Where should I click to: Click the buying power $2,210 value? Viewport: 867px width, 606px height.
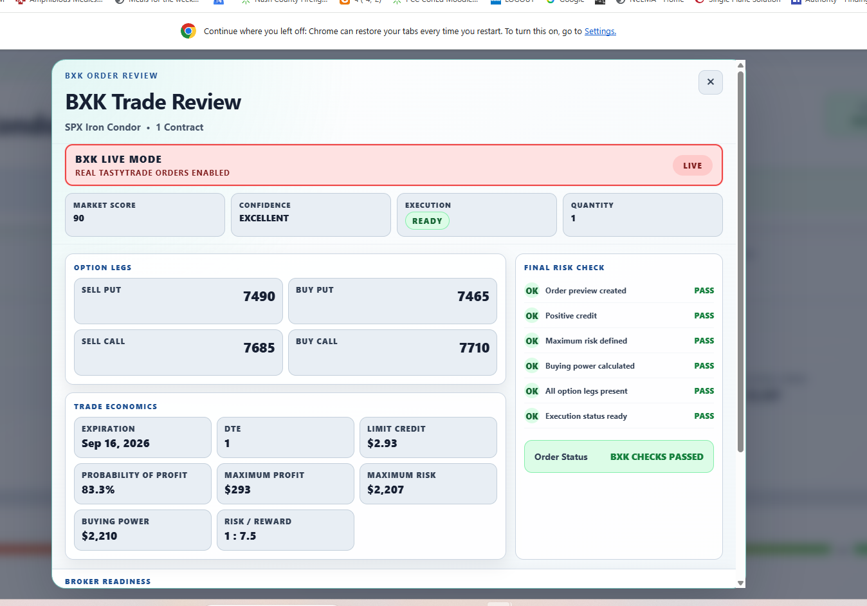pyautogui.click(x=99, y=536)
